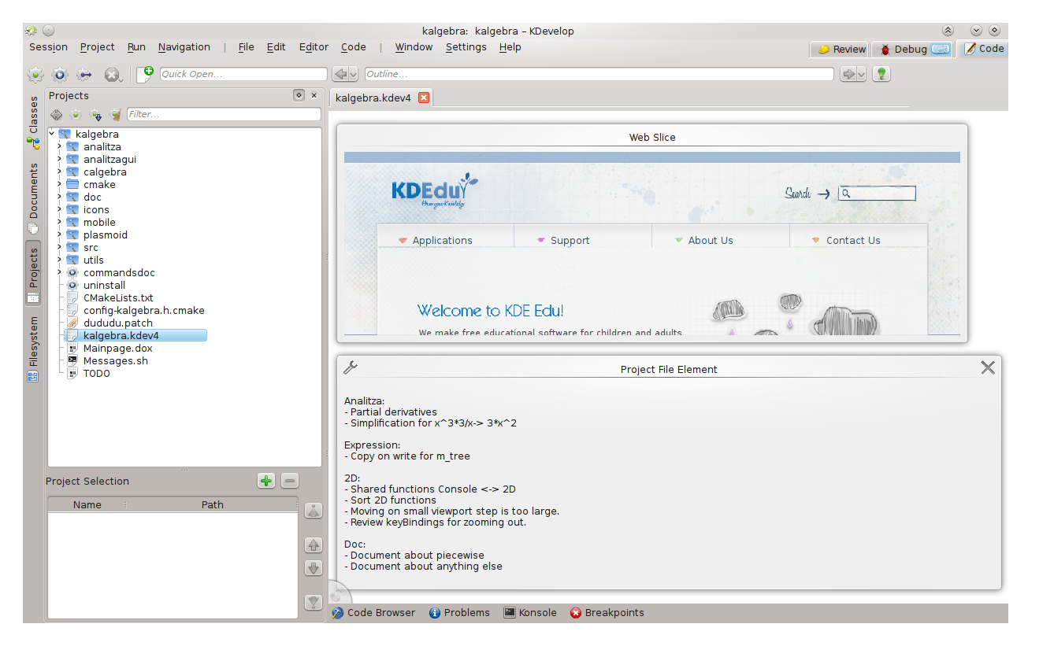Move selection to bottom with bottommost arrow button
Screen dimensions: 1054x646
coord(314,603)
